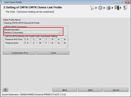Close the Color Centro Profiler window
The width and height of the screenshot is (131, 97).
pos(128,2)
